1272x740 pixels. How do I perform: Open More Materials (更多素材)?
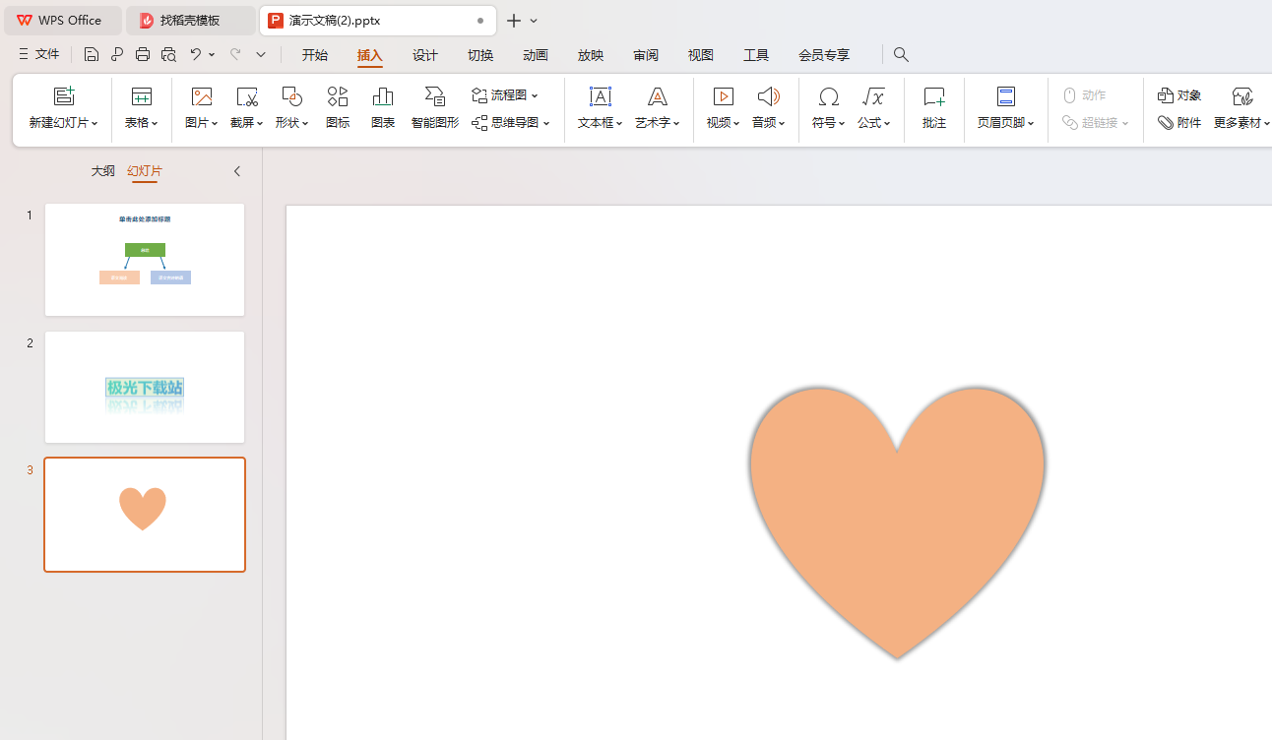[x=1242, y=108]
